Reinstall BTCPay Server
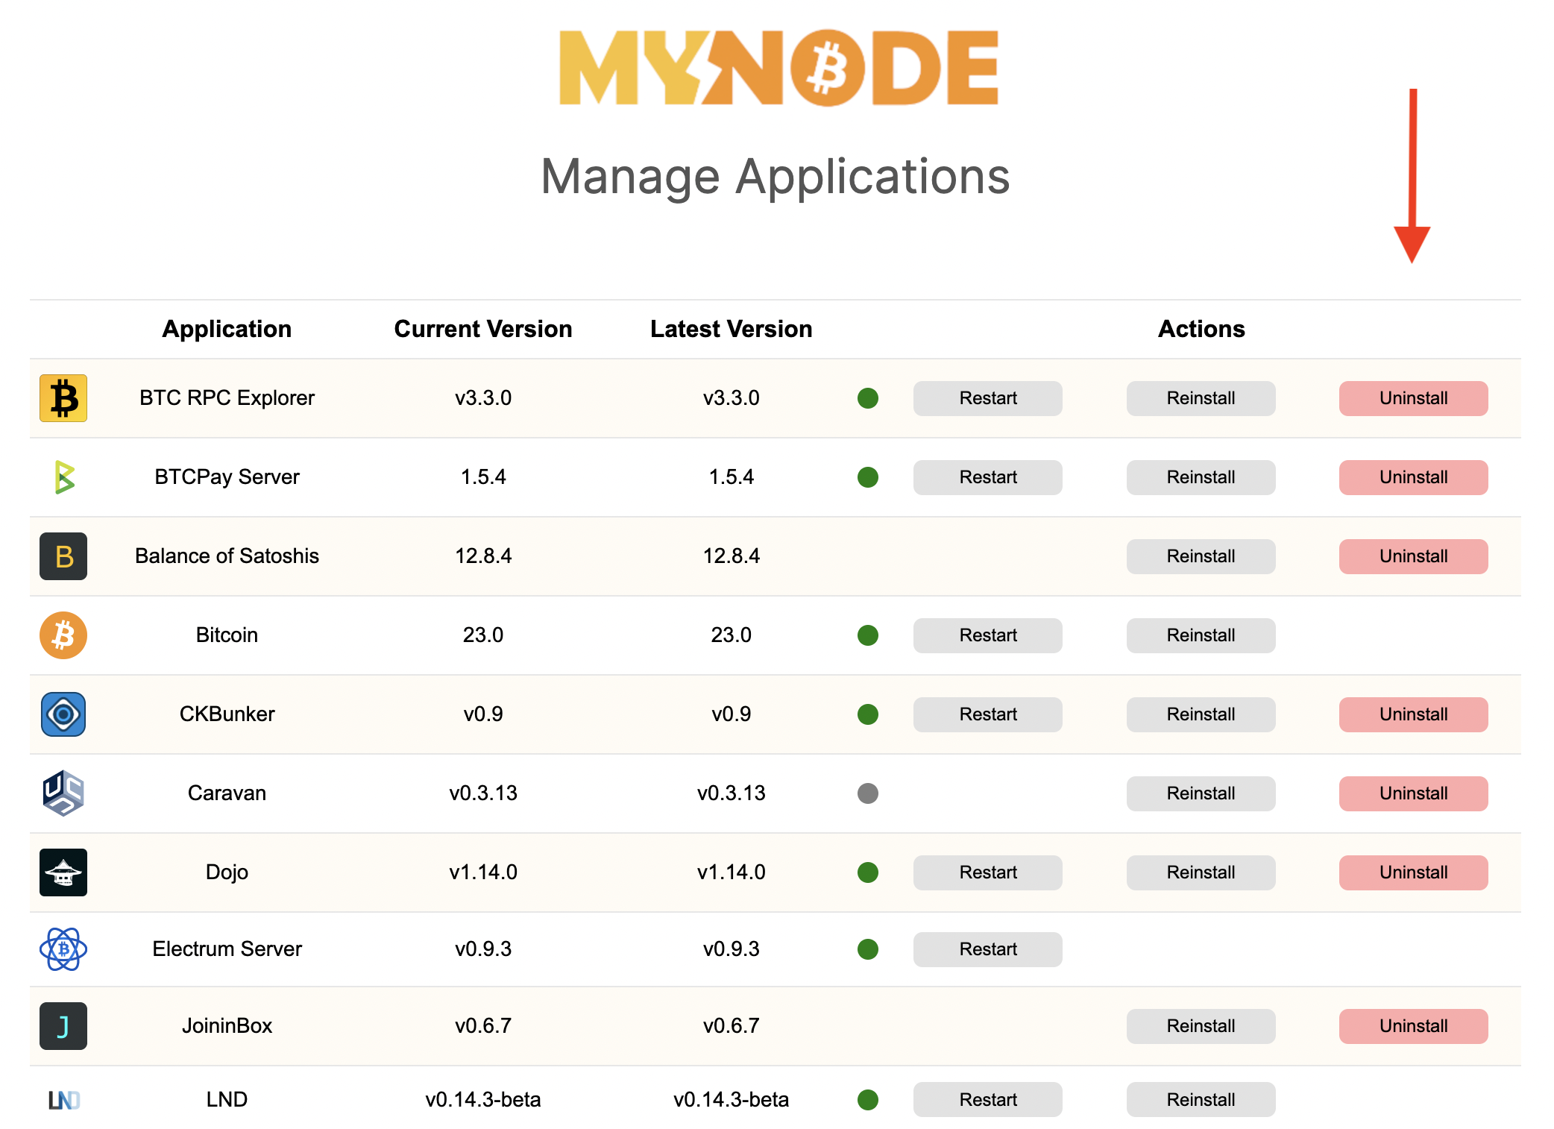This screenshot has height=1129, width=1554. pos(1201,477)
